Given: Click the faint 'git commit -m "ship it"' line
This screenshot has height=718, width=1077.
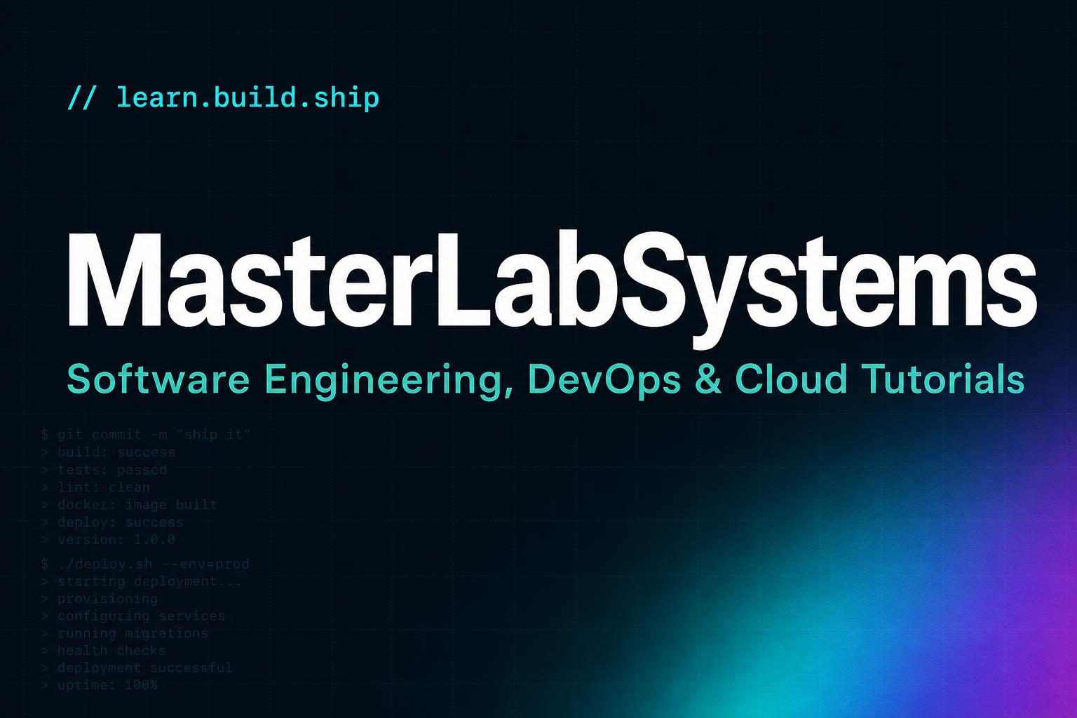Looking at the screenshot, I should pyautogui.click(x=146, y=435).
